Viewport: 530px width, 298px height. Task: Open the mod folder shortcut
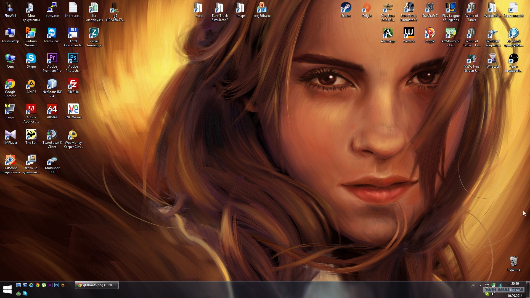[199, 10]
